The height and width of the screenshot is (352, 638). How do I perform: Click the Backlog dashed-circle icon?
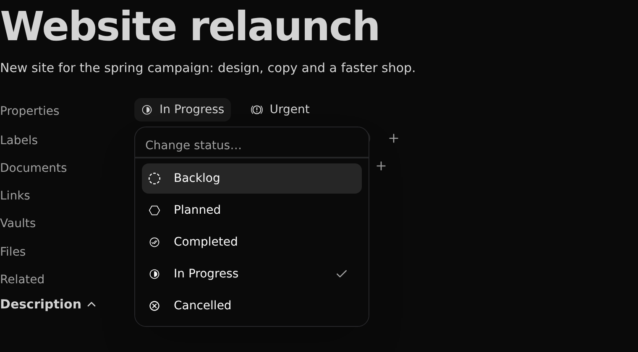(x=154, y=179)
